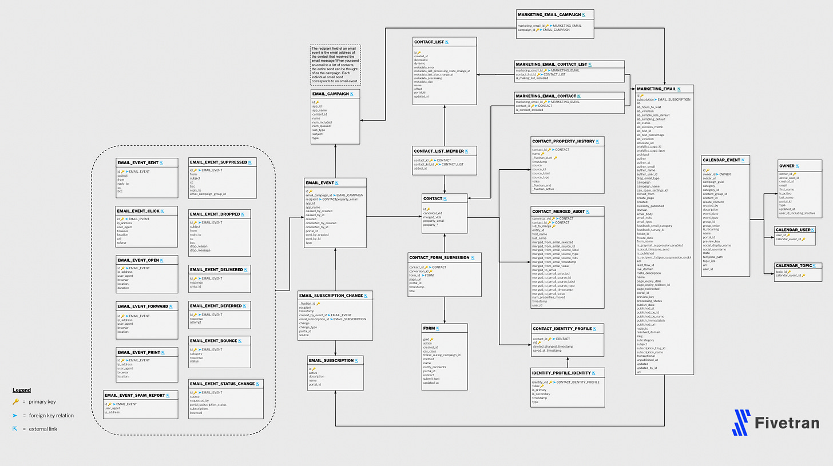Click the OWNER table external link icon
The height and width of the screenshot is (466, 833).
[x=798, y=166]
